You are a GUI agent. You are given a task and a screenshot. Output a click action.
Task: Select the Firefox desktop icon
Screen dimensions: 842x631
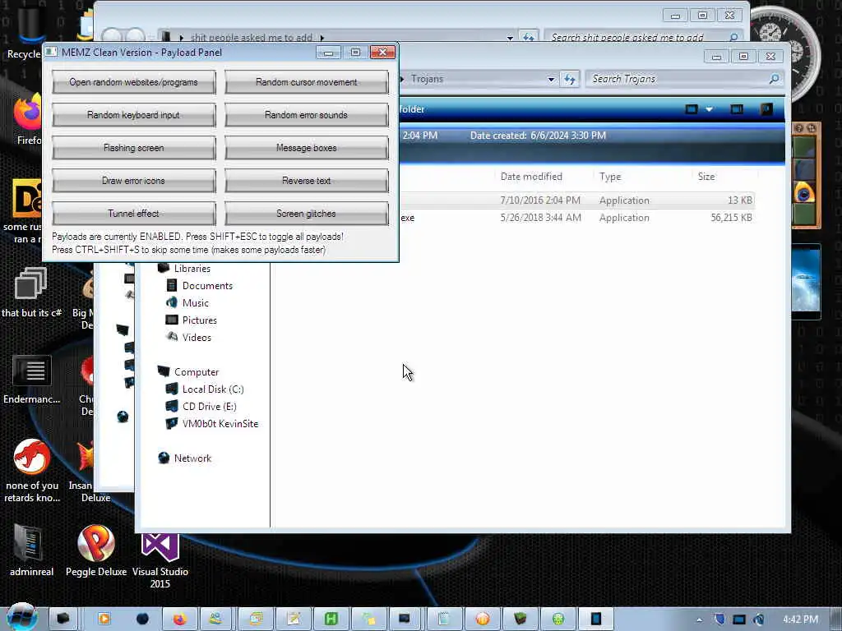coord(28,119)
